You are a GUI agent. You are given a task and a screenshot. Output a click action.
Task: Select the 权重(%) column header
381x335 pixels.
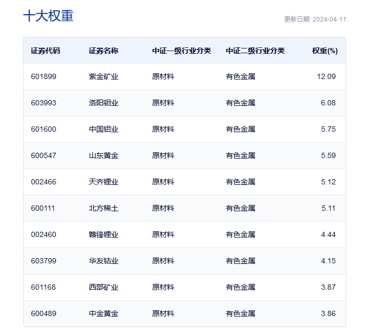(325, 51)
